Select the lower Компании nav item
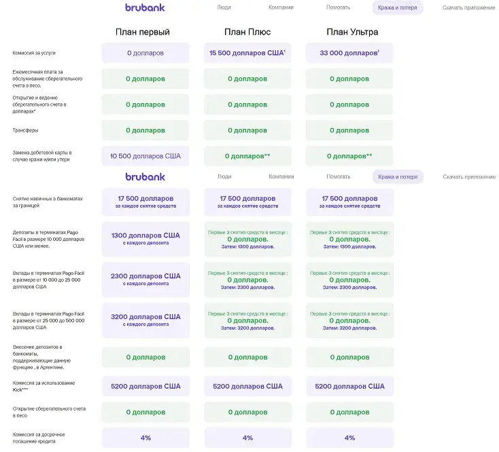The height and width of the screenshot is (452, 499). pos(281,176)
